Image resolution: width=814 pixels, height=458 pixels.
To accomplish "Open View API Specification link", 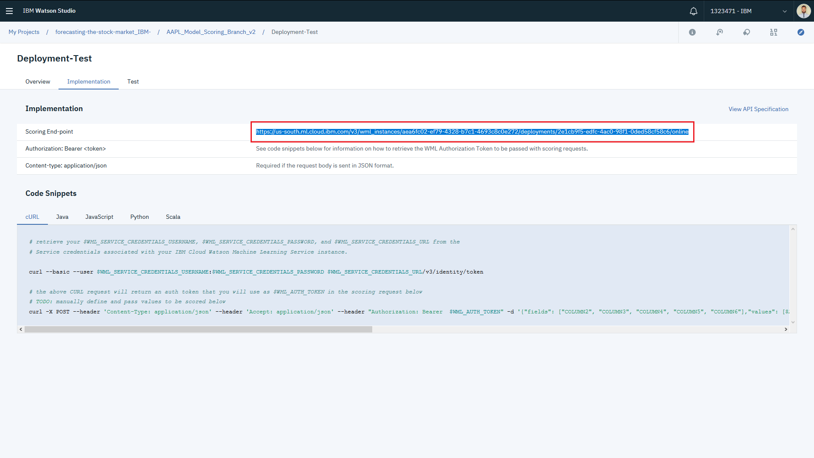I will point(758,109).
